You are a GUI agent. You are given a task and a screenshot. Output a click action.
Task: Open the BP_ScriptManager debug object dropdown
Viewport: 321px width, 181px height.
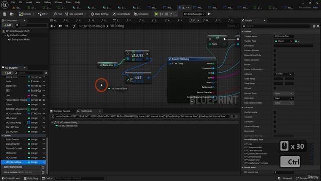point(194,14)
